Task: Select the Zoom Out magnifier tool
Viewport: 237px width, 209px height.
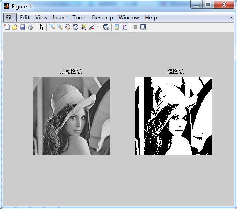Action: (60, 27)
